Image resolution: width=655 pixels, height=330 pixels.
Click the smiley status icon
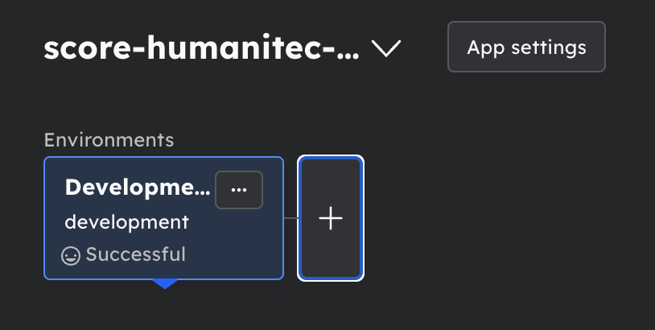pos(71,256)
